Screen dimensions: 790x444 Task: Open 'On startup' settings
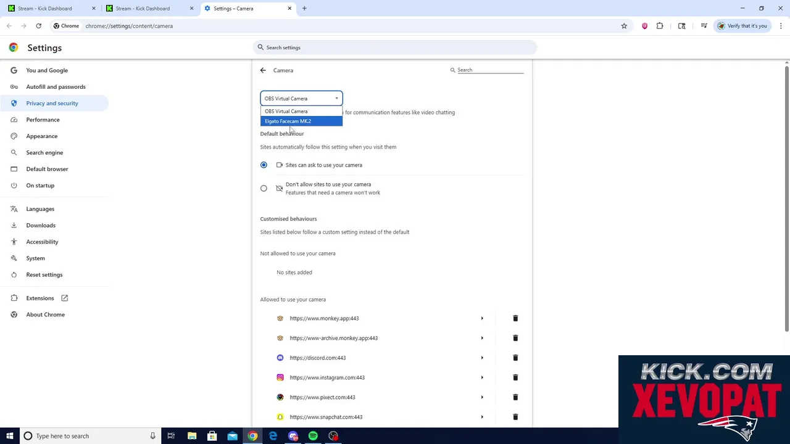pyautogui.click(x=54, y=186)
